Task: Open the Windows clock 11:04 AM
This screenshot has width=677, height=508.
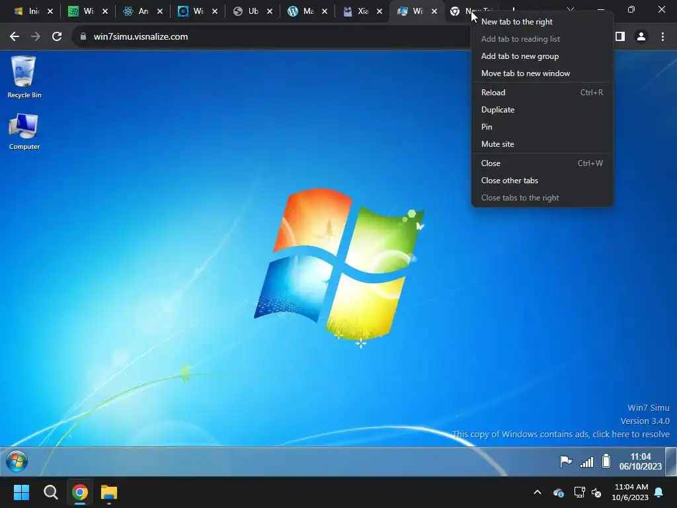Action: [x=630, y=492]
